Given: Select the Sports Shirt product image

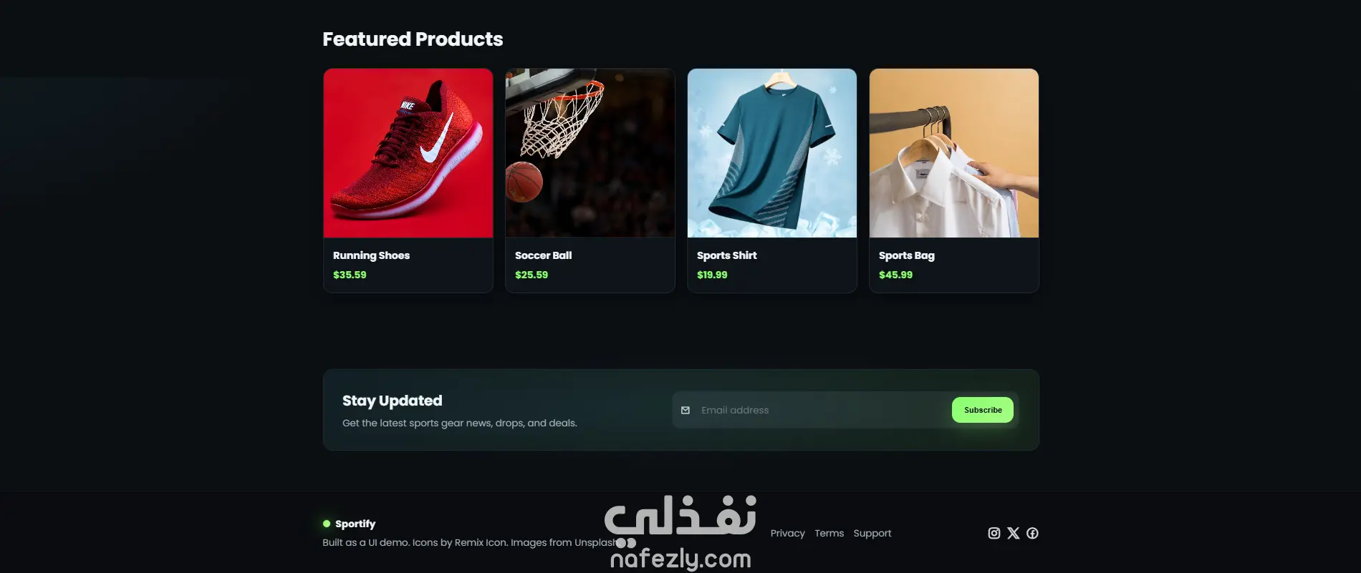Looking at the screenshot, I should (x=772, y=153).
